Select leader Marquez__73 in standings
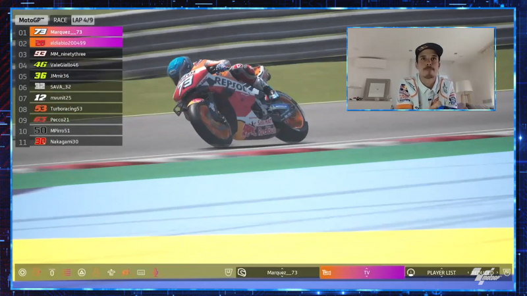The height and width of the screenshot is (296, 527). click(76, 32)
